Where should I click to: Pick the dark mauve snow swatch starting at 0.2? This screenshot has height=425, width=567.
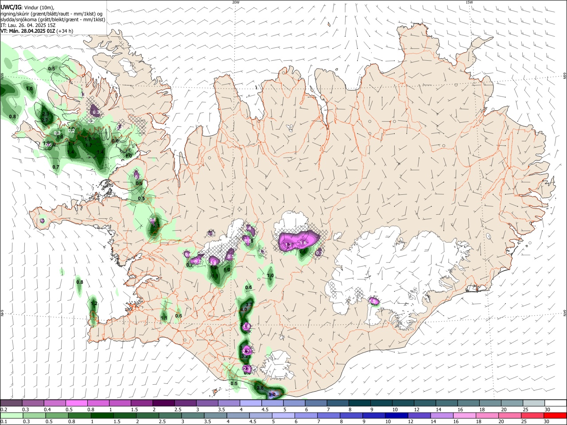click(11, 403)
